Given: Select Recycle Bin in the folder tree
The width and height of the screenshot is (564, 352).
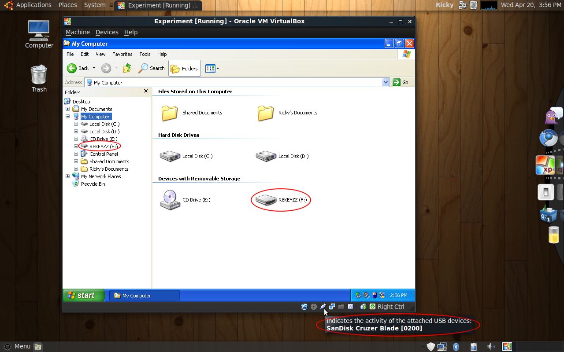Looking at the screenshot, I should 93,184.
